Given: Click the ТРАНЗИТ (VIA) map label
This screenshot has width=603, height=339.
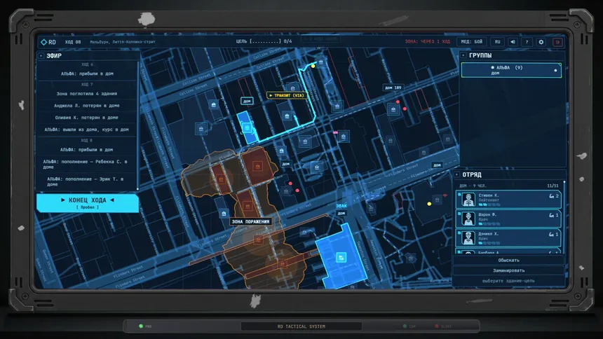Looking at the screenshot, I should pyautogui.click(x=287, y=95).
